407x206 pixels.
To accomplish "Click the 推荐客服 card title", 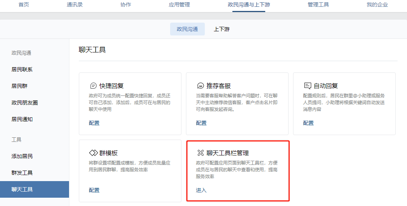I will (218, 86).
